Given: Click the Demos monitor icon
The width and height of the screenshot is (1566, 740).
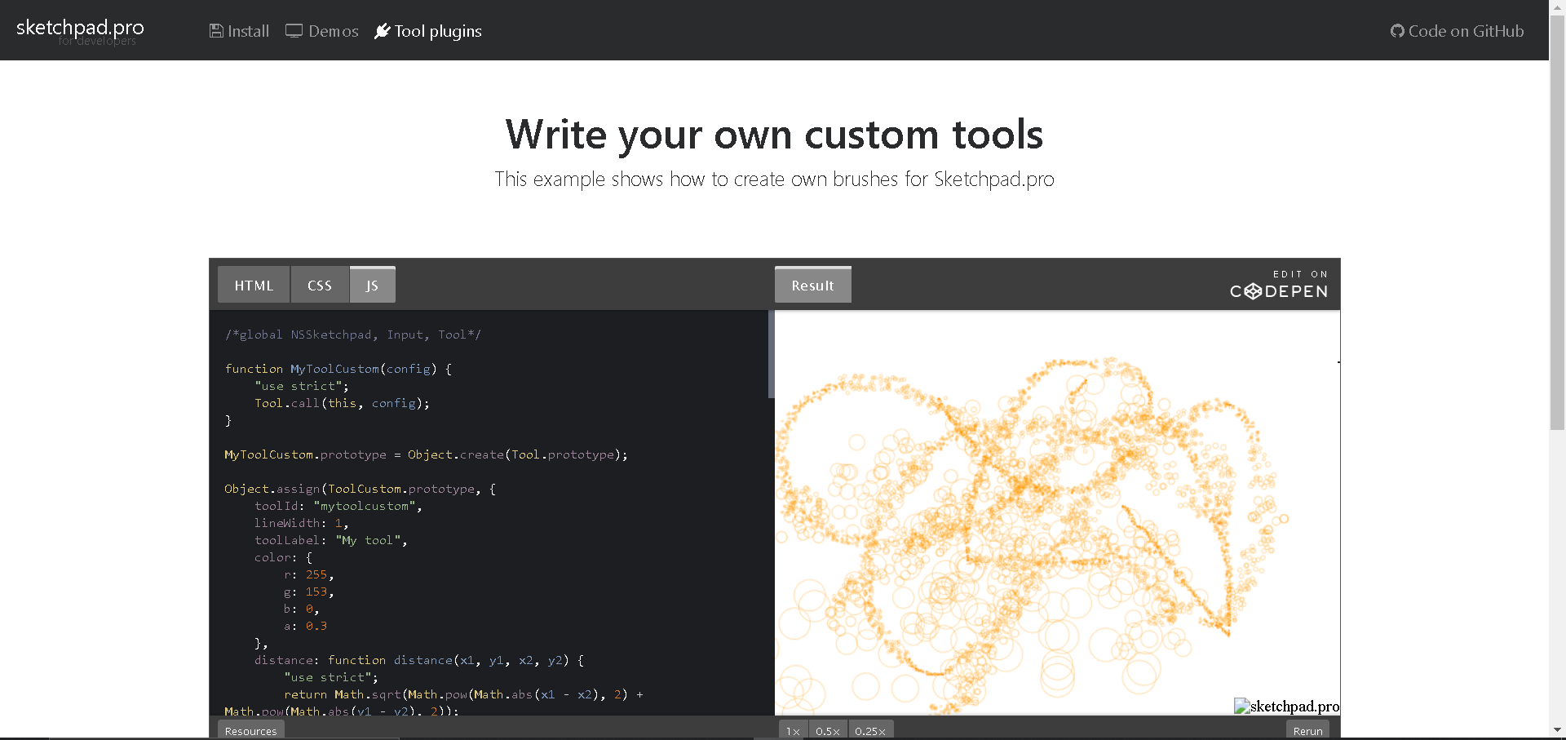Looking at the screenshot, I should pyautogui.click(x=294, y=31).
